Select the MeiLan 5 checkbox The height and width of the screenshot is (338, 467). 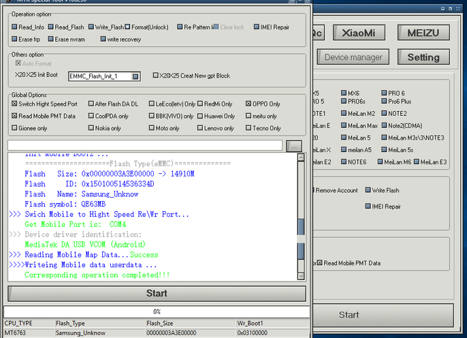[x=344, y=138]
